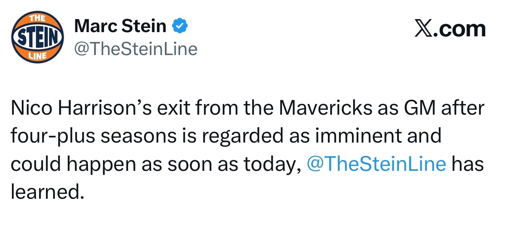This screenshot has width=505, height=232.
Task: Open the gray @TheSteinLine handle under the name
Action: 135,49
